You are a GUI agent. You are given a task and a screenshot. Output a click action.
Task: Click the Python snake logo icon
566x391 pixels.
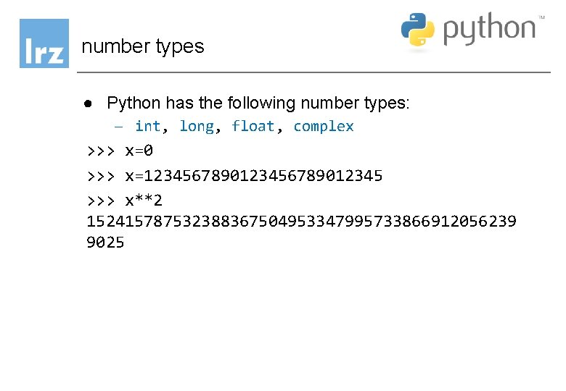418,30
